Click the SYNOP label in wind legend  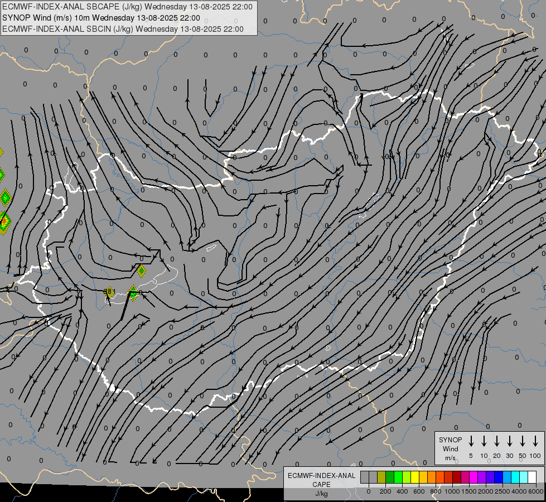coord(450,440)
